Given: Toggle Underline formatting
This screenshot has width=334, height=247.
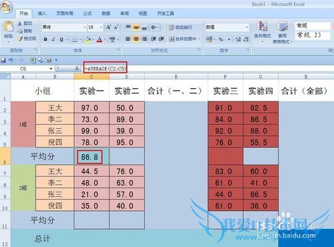Looking at the screenshot, I should [x=61, y=39].
